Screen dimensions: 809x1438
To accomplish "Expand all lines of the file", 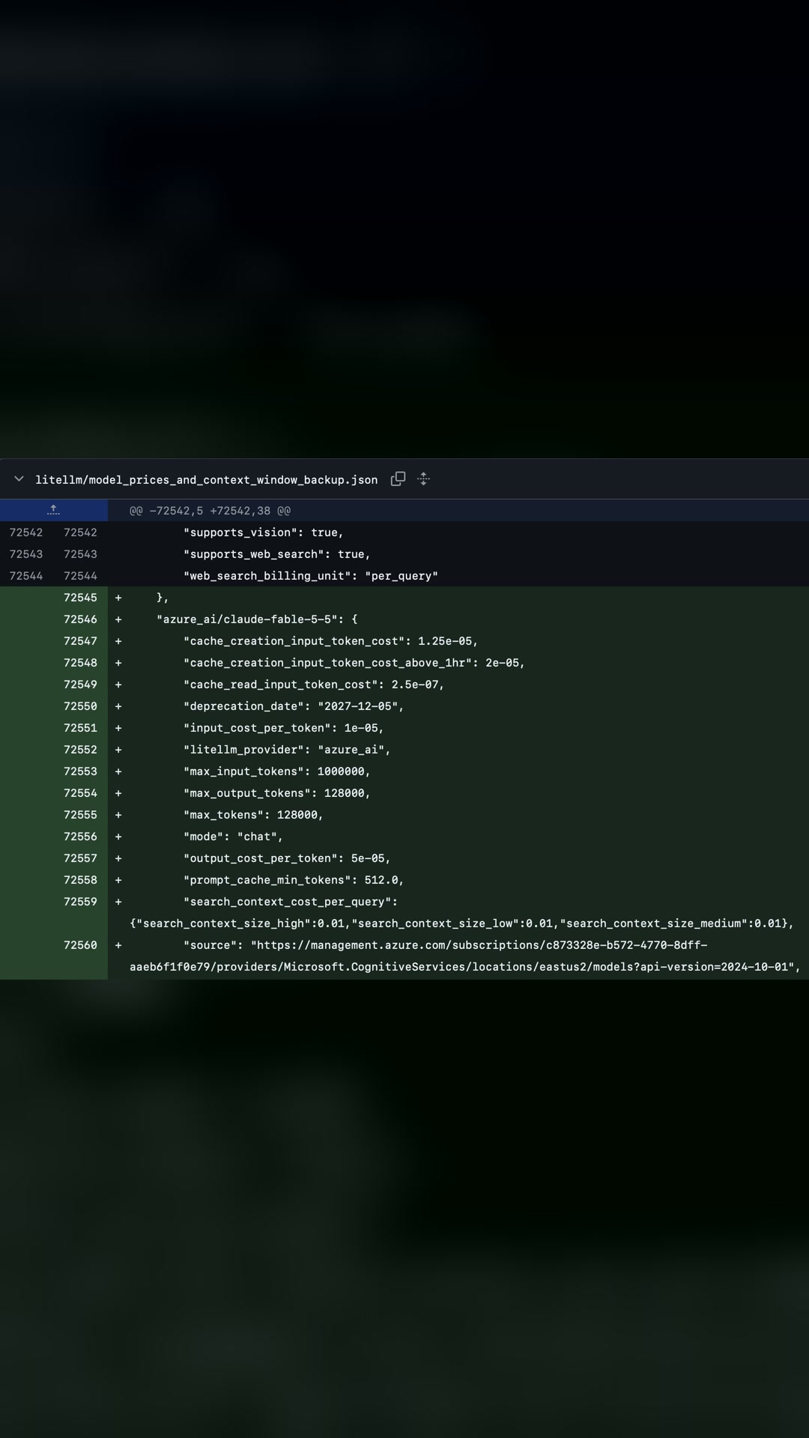I will click(x=423, y=479).
